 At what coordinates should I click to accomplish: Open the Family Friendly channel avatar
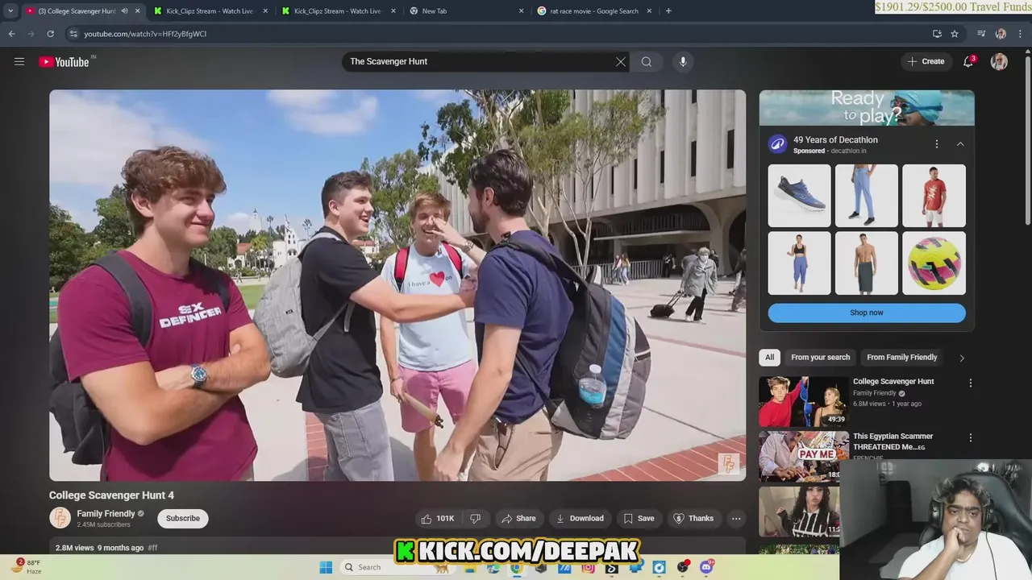pos(60,518)
